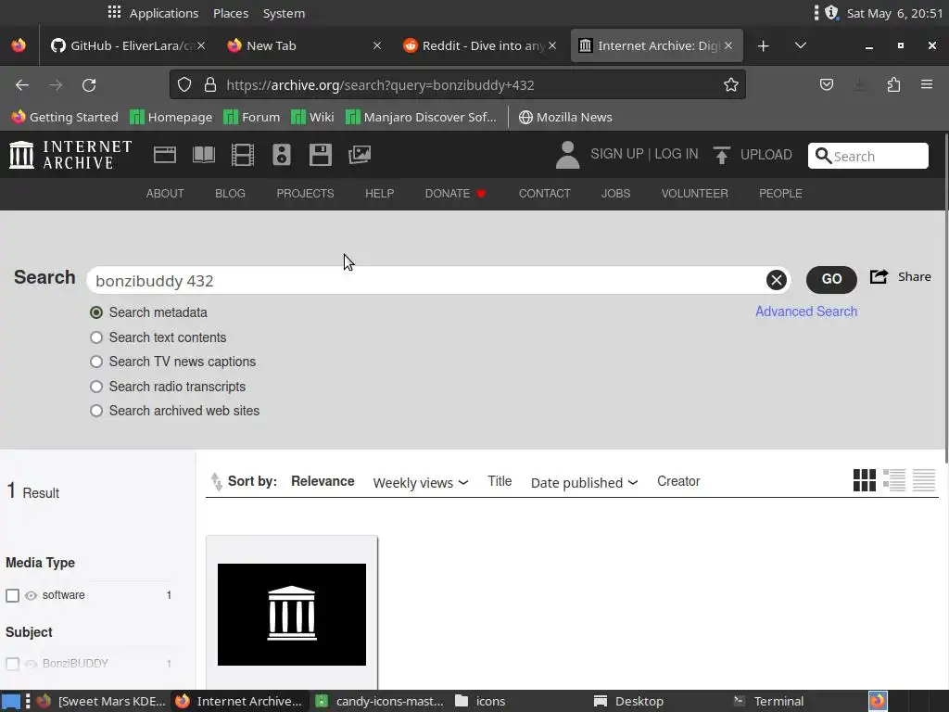Sort results by Creator
The width and height of the screenshot is (949, 712).
[x=678, y=481]
